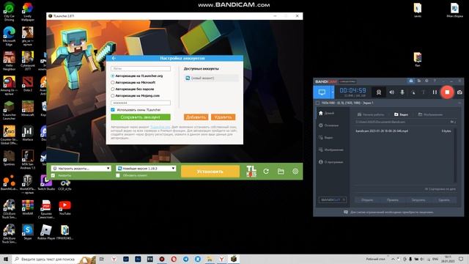The image size is (469, 264).
Task: Switch to Bandicam Images tab
Action: click(430, 114)
